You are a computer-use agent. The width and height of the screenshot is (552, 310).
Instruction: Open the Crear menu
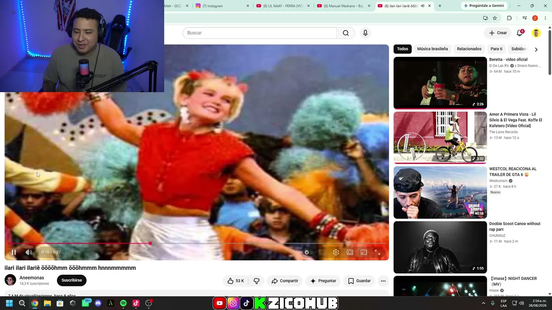tap(498, 33)
